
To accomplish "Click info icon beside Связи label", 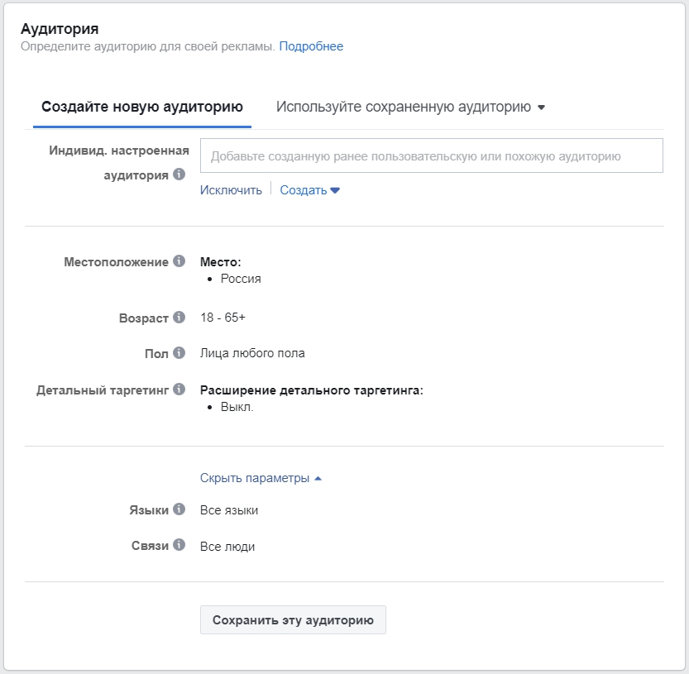I will 179,545.
